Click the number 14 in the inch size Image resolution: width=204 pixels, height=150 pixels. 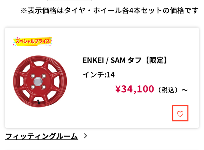[x=111, y=75]
